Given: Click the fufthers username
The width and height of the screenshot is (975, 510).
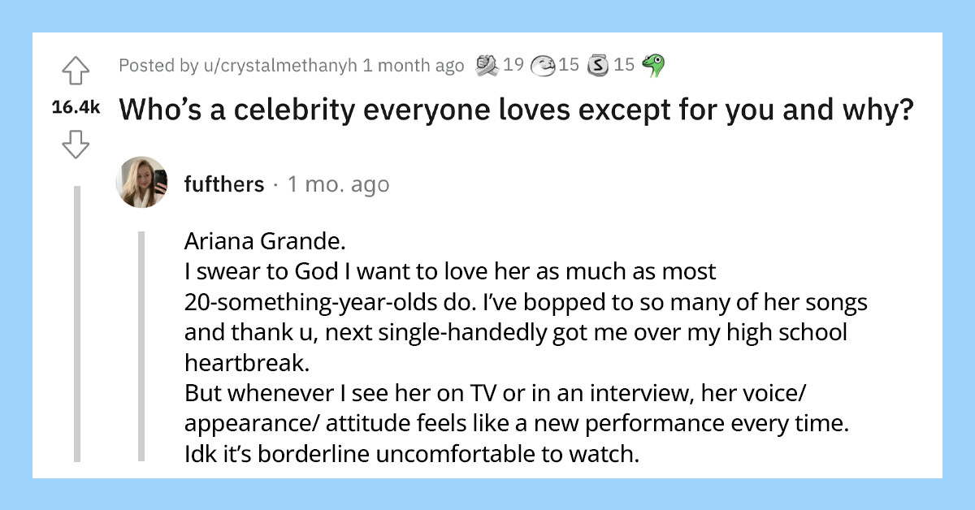Looking at the screenshot, I should tap(225, 184).
